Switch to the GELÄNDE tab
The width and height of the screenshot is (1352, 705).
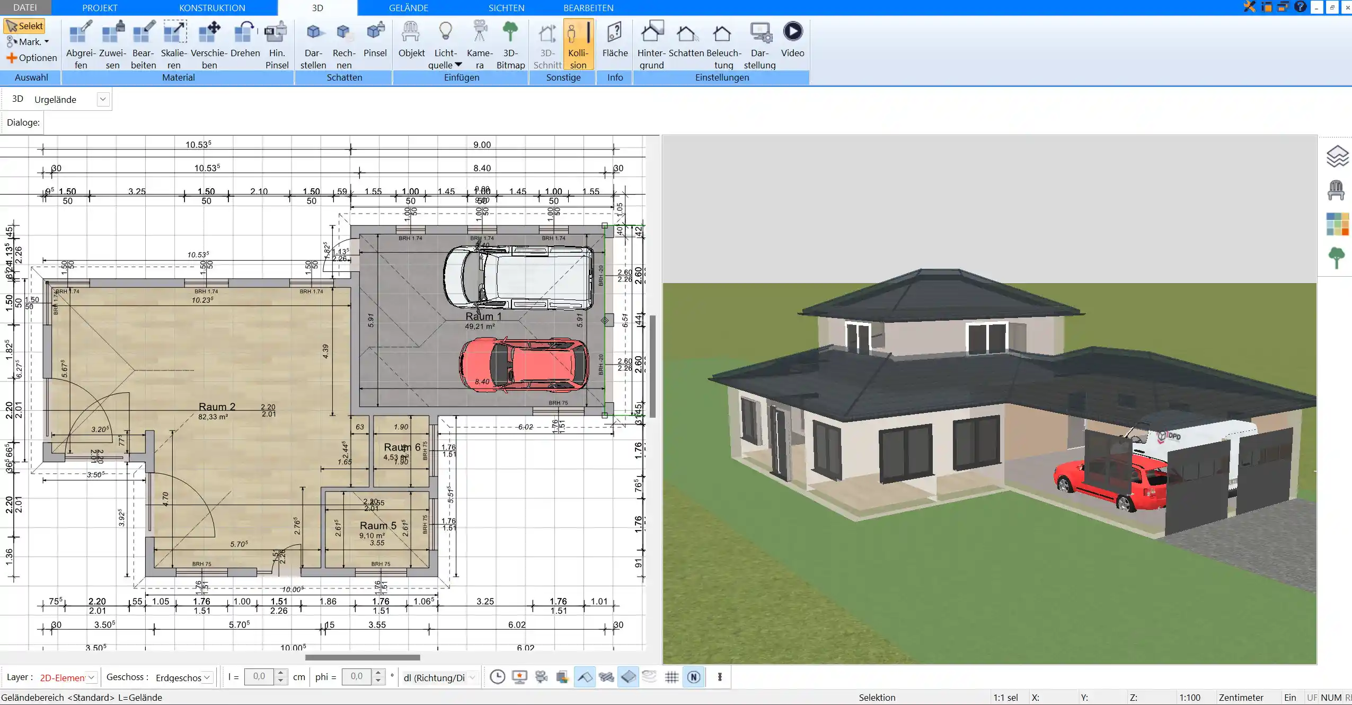point(409,7)
